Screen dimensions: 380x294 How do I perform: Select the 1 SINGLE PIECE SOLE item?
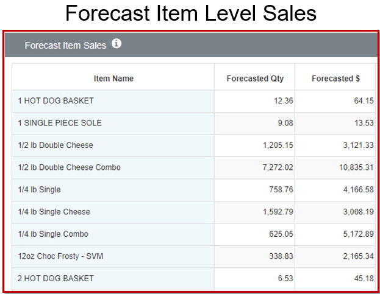[60, 123]
